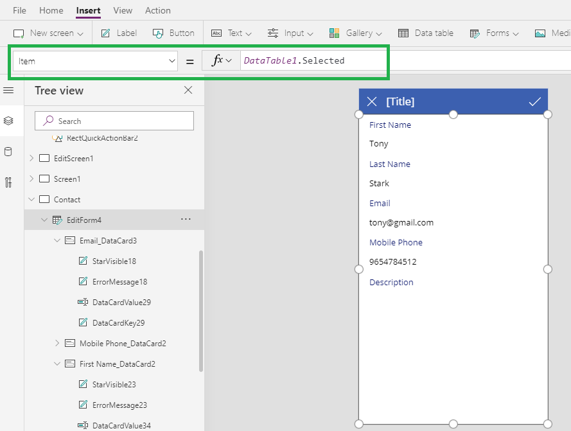Open the Insert menu tab

[88, 10]
